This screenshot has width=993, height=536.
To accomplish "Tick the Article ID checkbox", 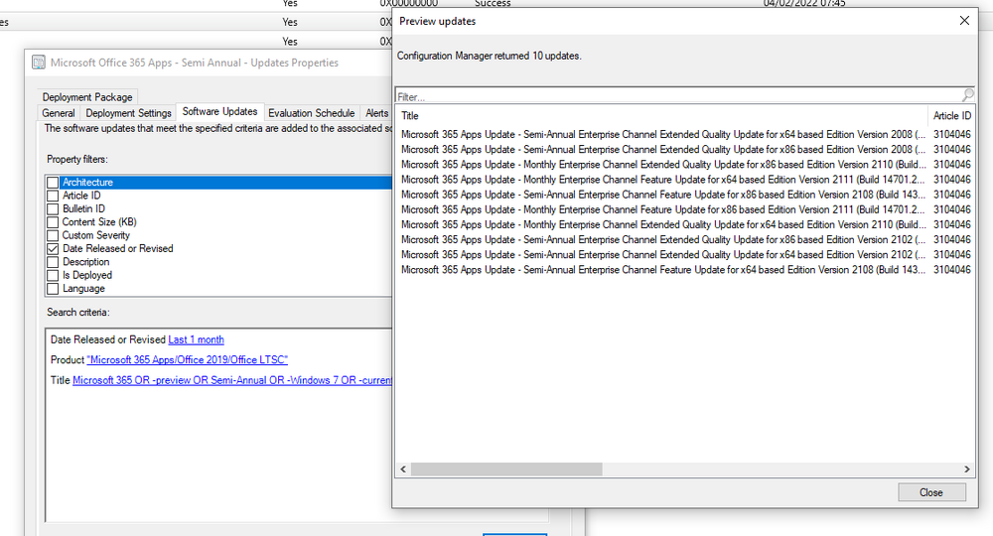I will click(53, 196).
